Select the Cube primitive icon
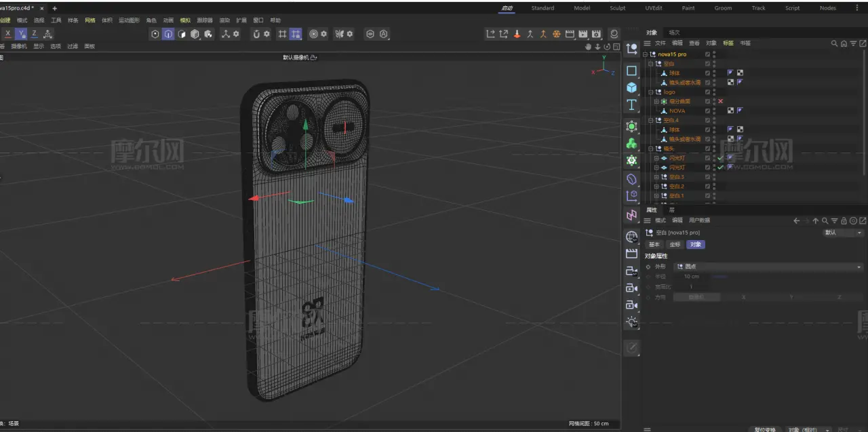 (x=631, y=87)
